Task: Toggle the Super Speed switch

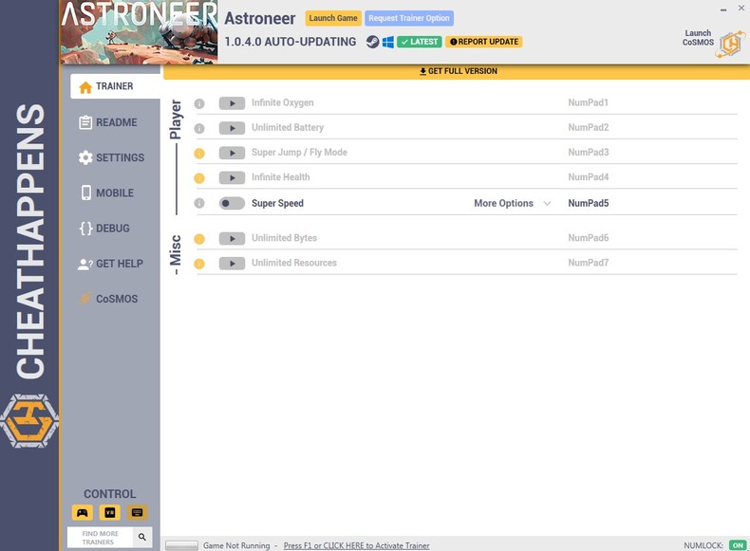Action: coord(232,204)
